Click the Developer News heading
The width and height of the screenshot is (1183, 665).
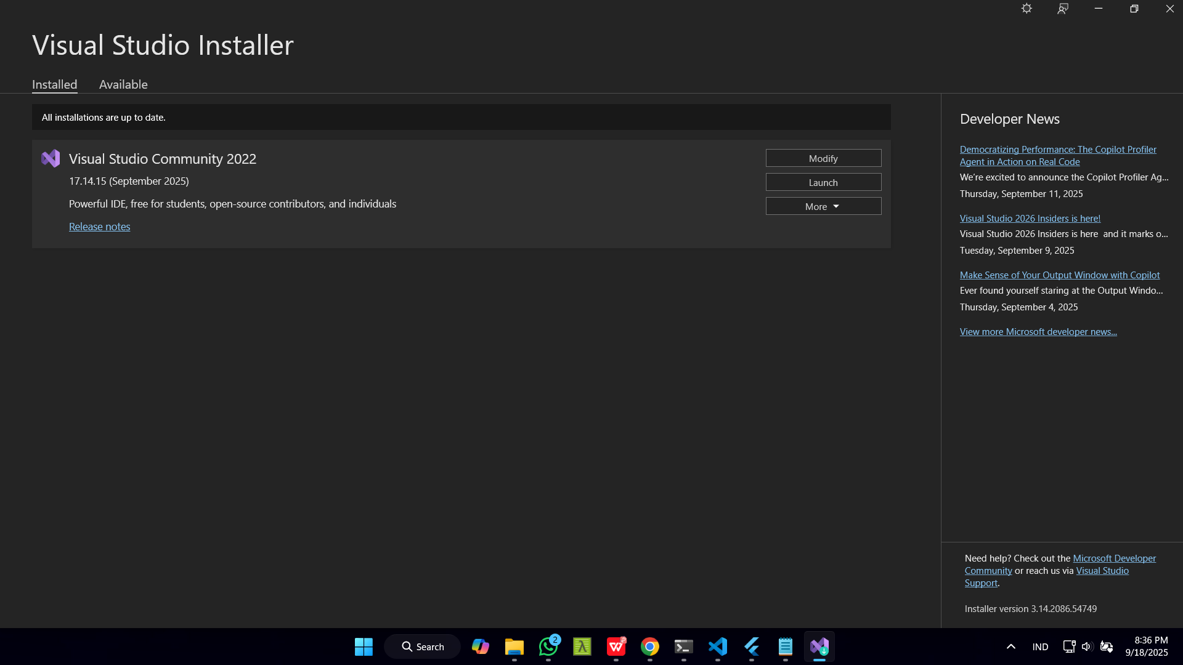1010,119
